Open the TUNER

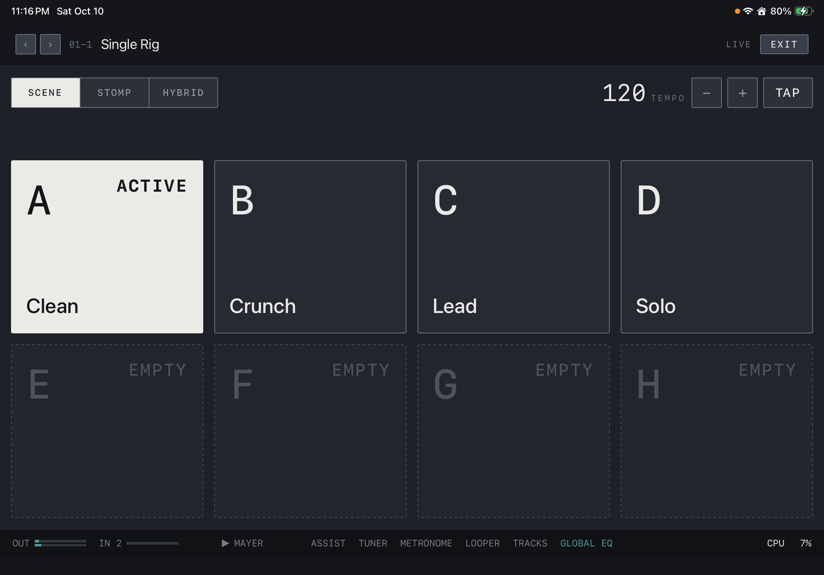click(x=373, y=543)
